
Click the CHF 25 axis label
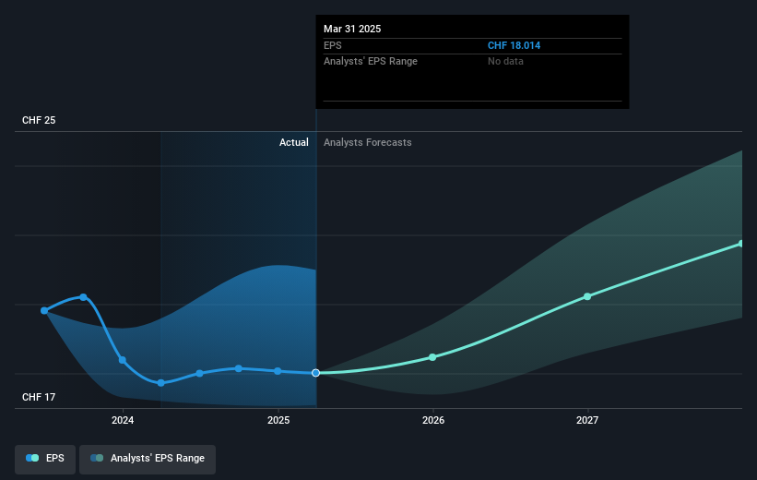point(39,120)
